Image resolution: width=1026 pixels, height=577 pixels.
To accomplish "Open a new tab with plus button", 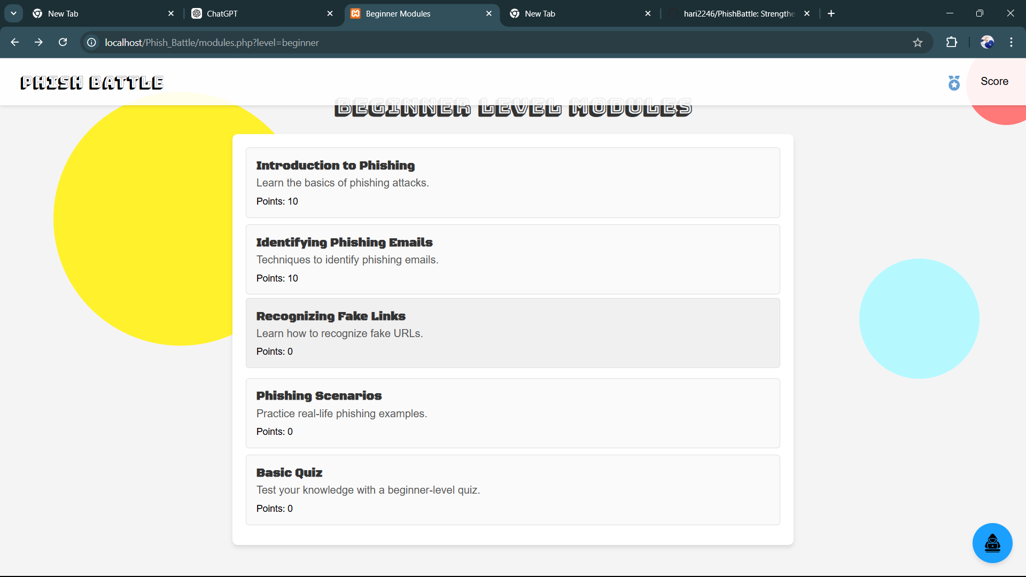I will (831, 14).
